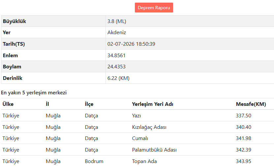This screenshot has height=167, width=274.
Task: Select the magnitude value 3.8 (ML)
Action: [x=117, y=21]
